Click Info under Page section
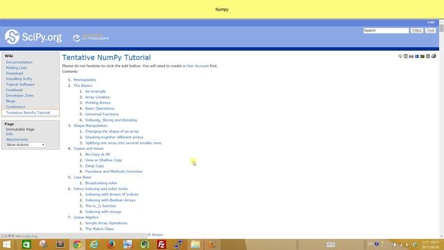444x250 pixels. [x=9, y=134]
